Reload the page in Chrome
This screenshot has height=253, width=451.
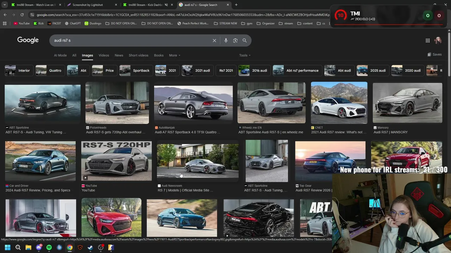(22, 15)
